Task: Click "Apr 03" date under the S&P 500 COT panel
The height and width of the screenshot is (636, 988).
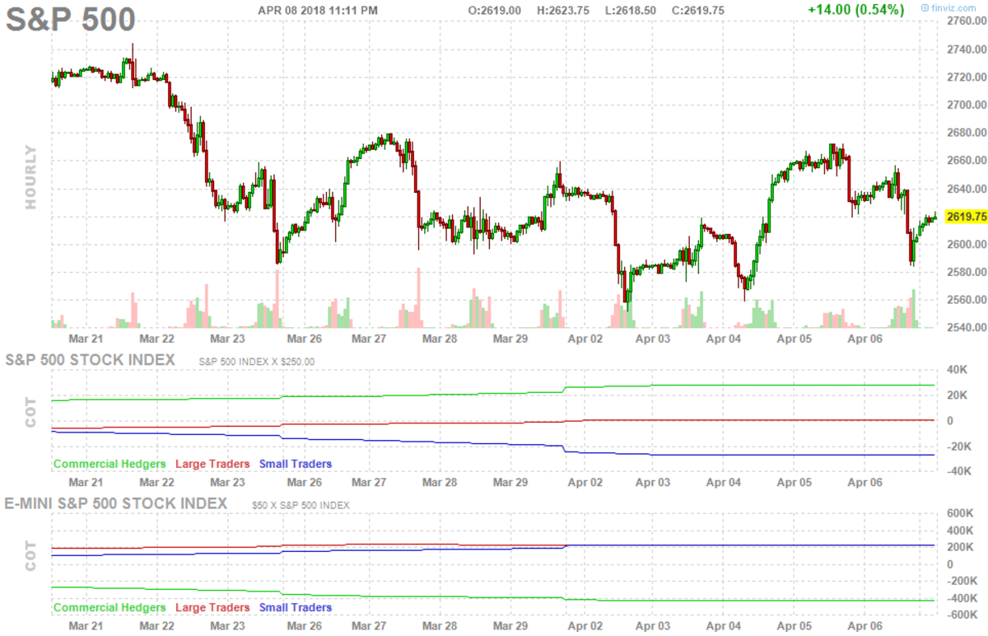Action: (653, 482)
